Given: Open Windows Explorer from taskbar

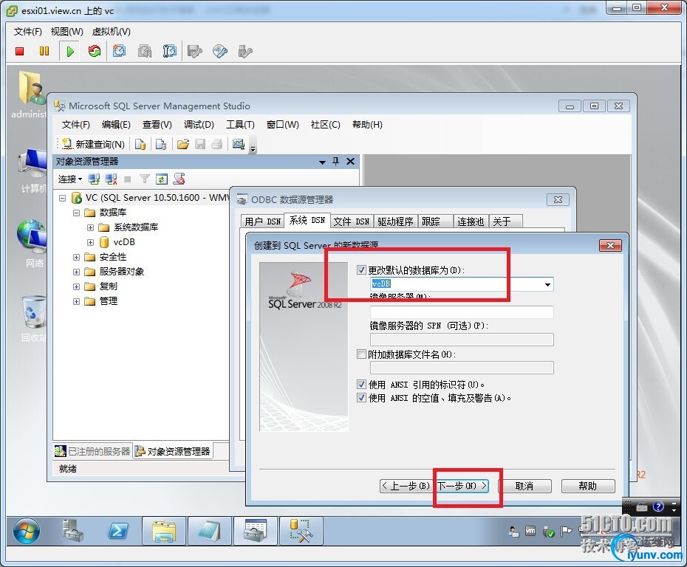Looking at the screenshot, I should click(x=164, y=531).
